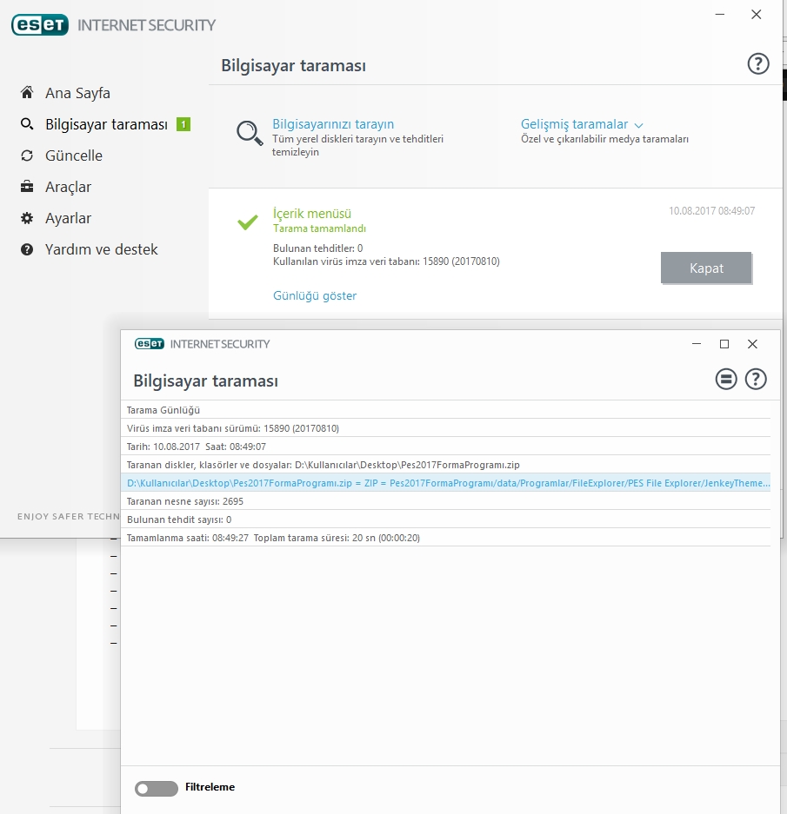Click the gear icon beside Ayarlar
Screen dimensions: 787x814
27,218
